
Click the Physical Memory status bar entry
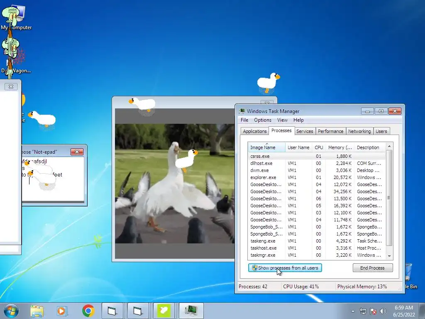[362, 287]
